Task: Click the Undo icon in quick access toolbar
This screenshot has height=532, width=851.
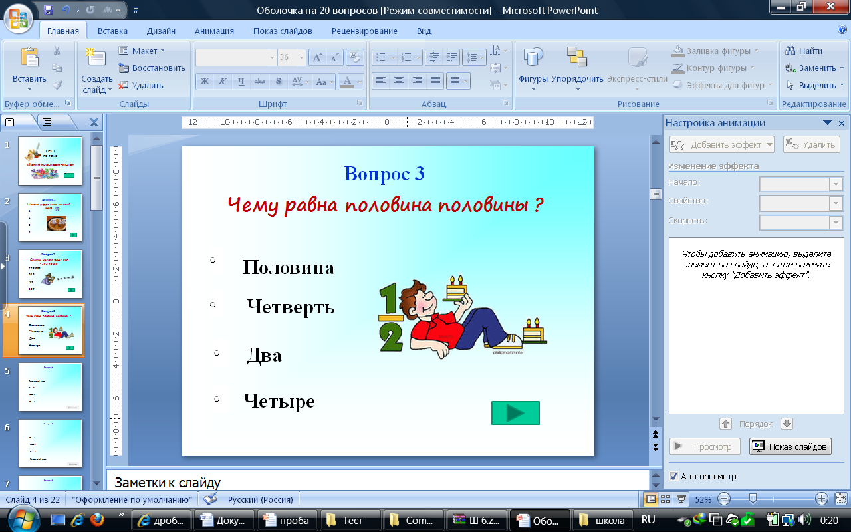Action: pos(66,10)
